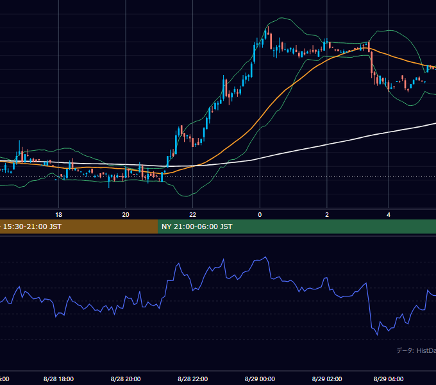Click the NY 21:00-06:00 JST session bar
436x385 pixels.
coord(297,227)
